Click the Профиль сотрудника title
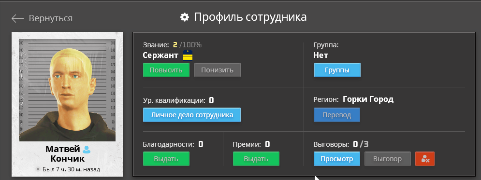 [250, 17]
